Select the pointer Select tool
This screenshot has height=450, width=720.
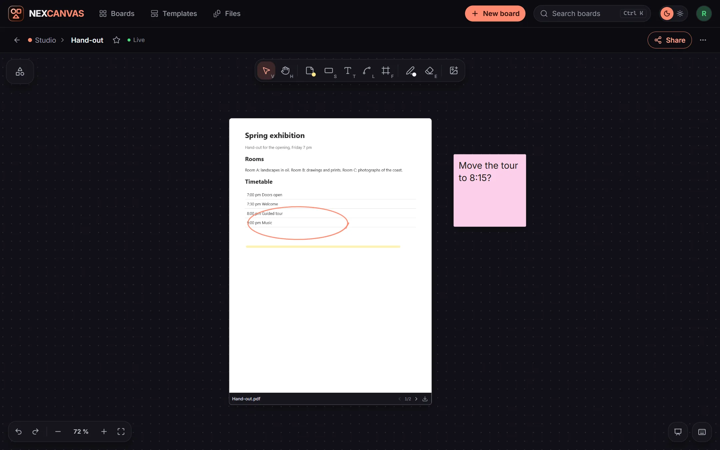pos(266,71)
